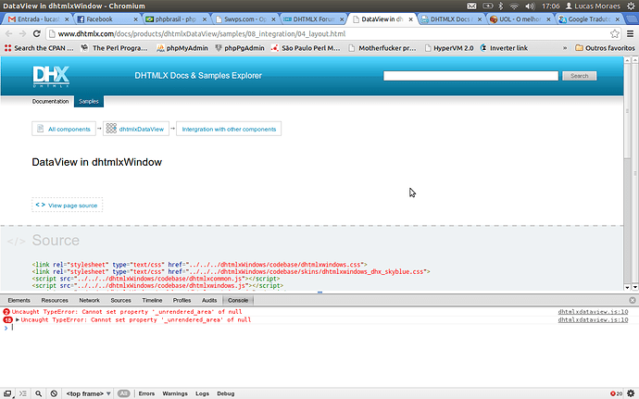This screenshot has width=639, height=399.
Task: Close the developer tools panel
Action: 633,300
